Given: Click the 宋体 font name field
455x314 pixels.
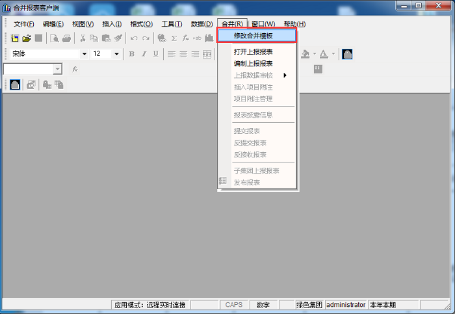Looking at the screenshot, I should [x=45, y=54].
